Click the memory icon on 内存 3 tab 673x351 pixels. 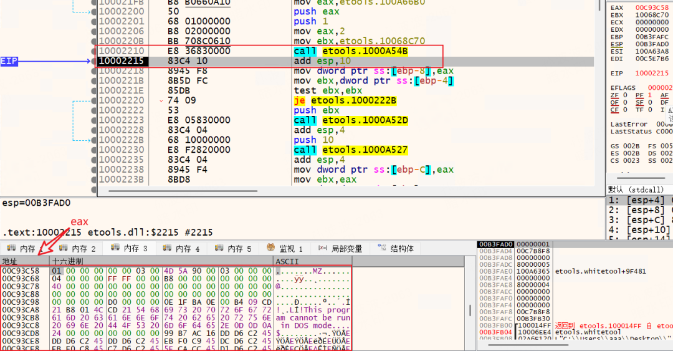pos(115,248)
